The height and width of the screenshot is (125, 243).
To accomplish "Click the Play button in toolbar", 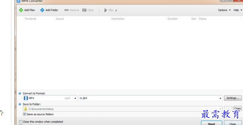I will click(x=109, y=10).
